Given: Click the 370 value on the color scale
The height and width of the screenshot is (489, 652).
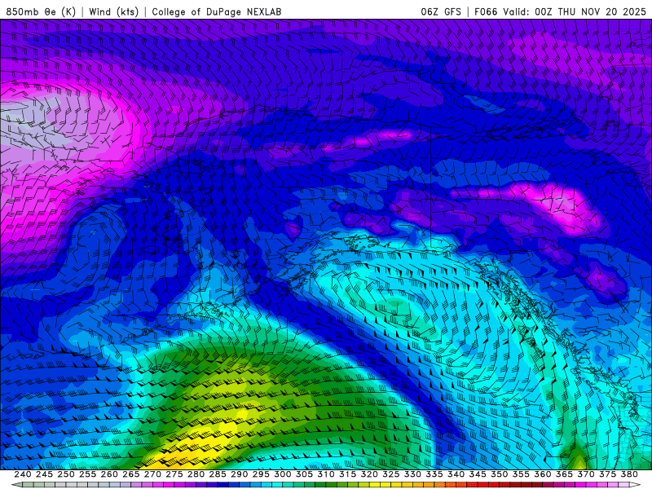Looking at the screenshot, I should [x=586, y=474].
